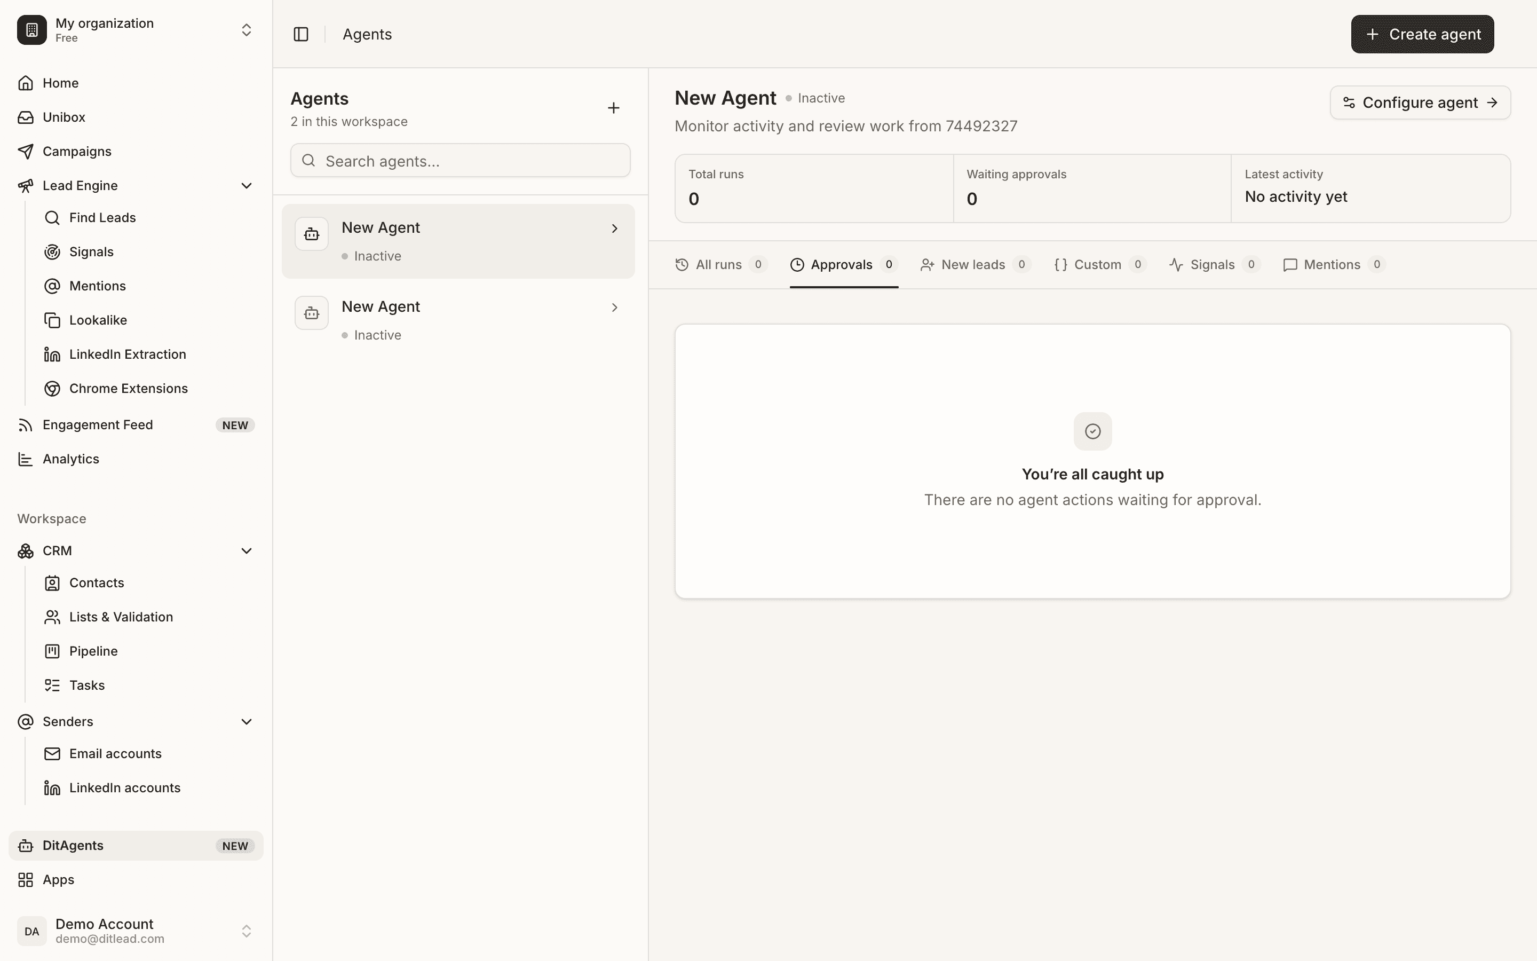1537x961 pixels.
Task: Open the Custom tab
Action: pos(1100,264)
